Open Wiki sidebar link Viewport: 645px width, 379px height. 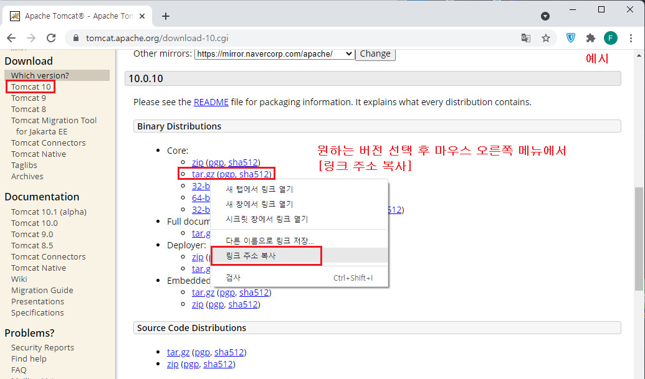click(x=19, y=279)
